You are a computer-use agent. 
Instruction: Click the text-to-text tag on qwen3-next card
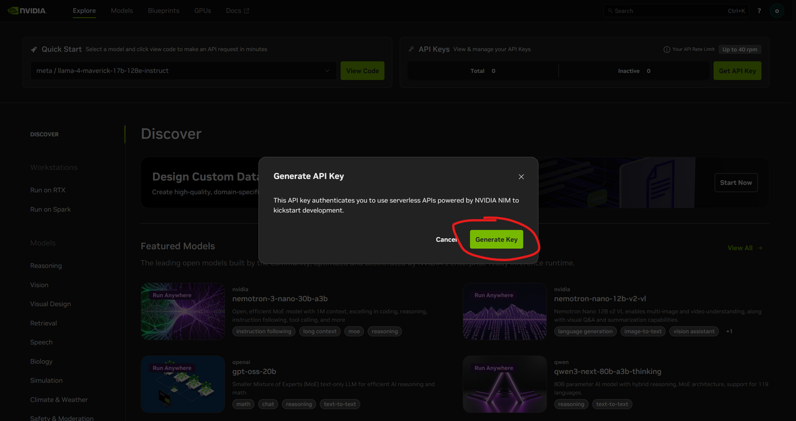612,404
